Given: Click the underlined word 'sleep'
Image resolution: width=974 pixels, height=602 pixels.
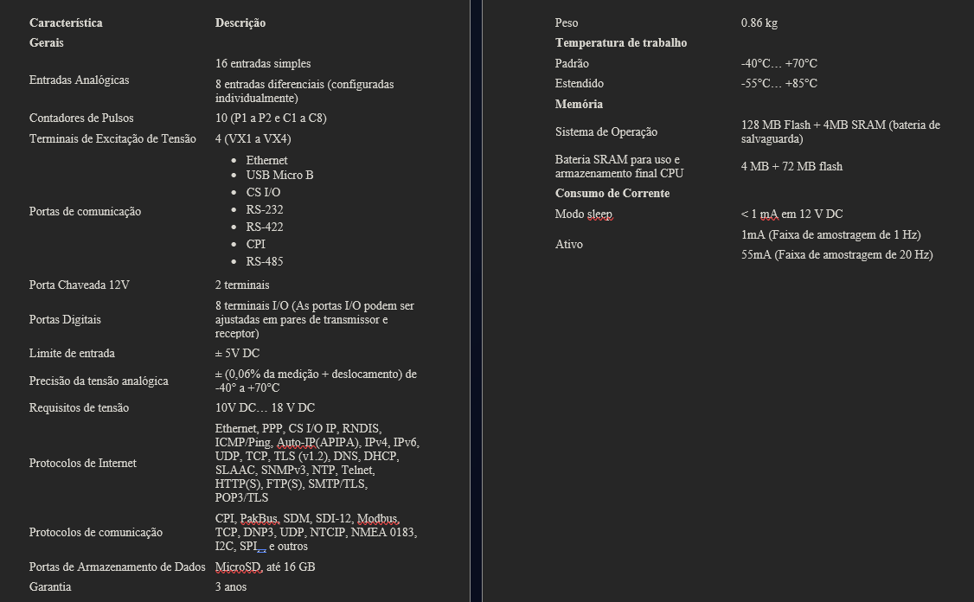Looking at the screenshot, I should 599,215.
